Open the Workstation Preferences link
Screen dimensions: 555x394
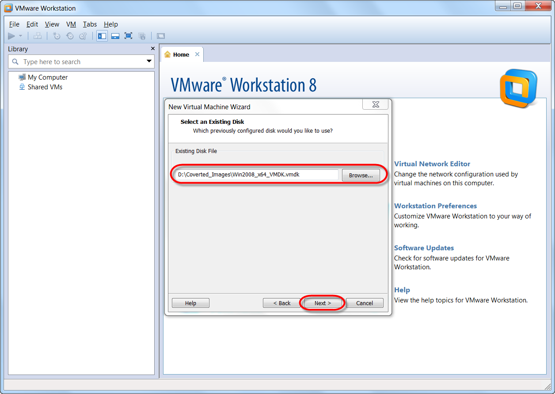click(436, 206)
